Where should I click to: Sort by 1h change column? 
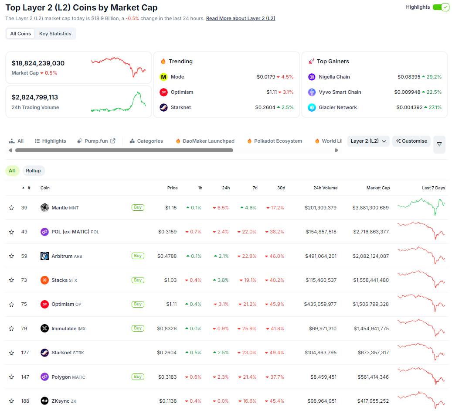coord(200,188)
